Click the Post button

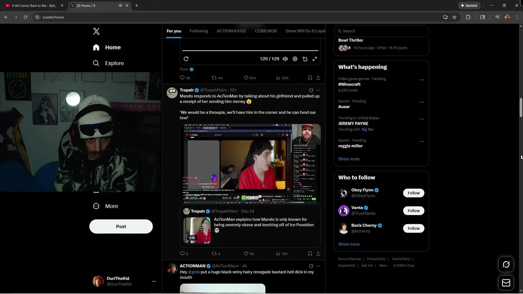tap(121, 227)
